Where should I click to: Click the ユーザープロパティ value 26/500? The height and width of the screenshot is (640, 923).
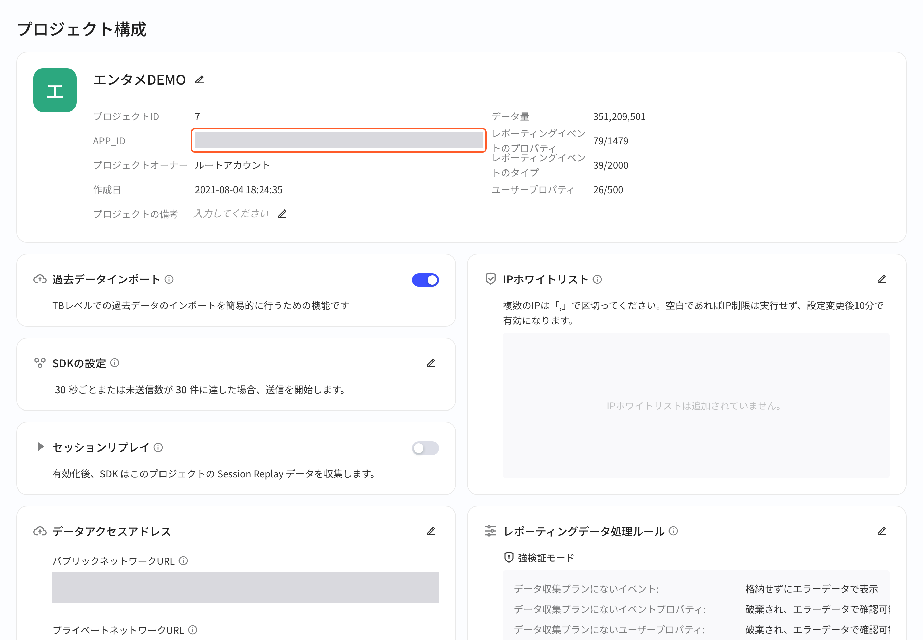tap(608, 190)
